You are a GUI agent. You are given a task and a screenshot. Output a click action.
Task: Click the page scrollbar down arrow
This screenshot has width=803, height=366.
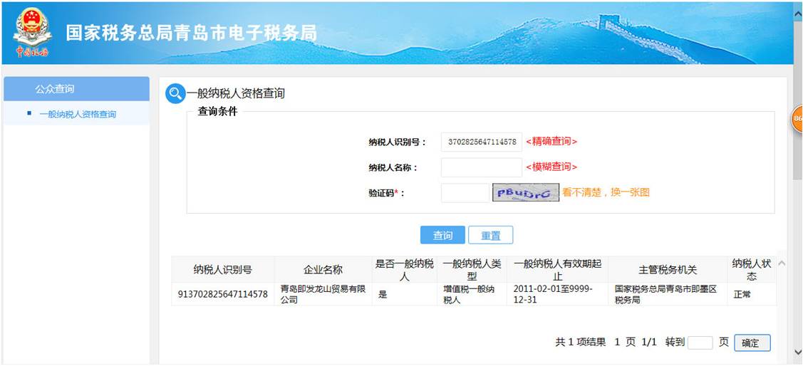point(797,354)
